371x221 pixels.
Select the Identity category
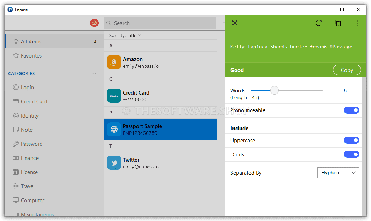[54, 115]
